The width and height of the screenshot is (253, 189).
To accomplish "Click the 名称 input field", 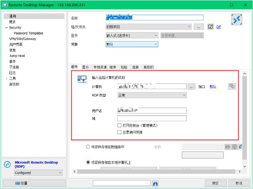I will [154, 18].
